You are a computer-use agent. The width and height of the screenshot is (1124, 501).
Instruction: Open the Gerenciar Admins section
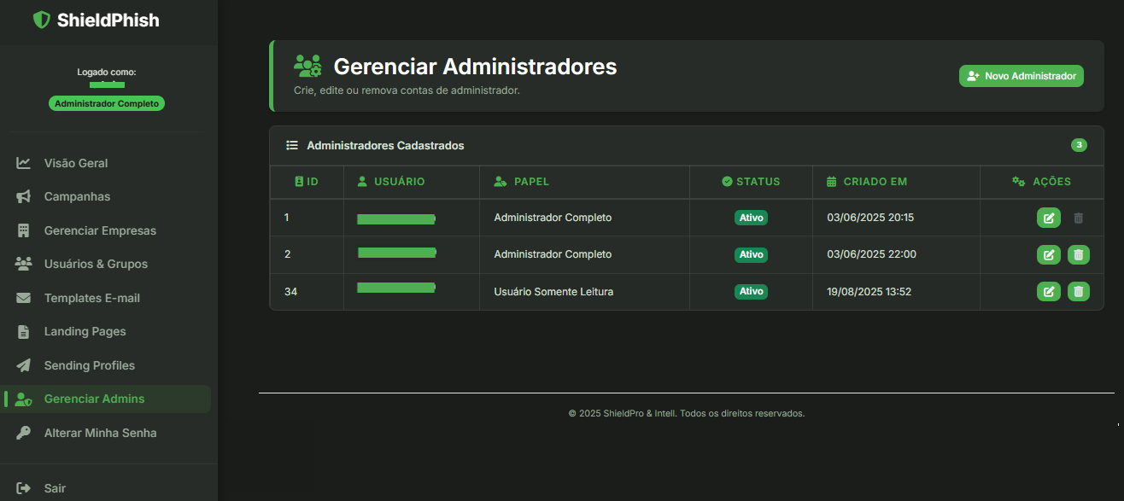(93, 399)
